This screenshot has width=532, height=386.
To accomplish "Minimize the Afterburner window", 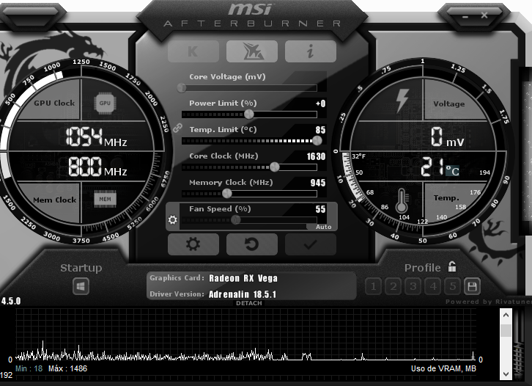I will 465,16.
